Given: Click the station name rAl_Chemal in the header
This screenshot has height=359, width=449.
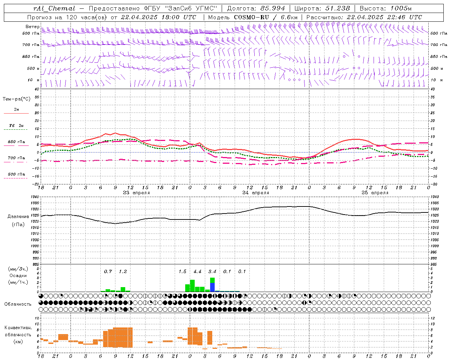Looking at the screenshot, I should (54, 8).
